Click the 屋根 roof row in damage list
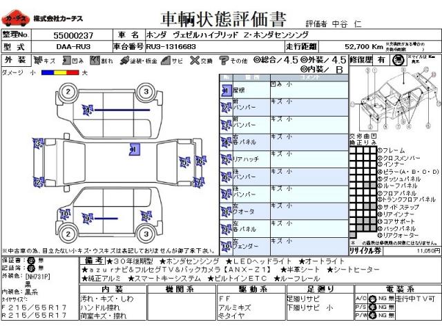 pos(247,90)
